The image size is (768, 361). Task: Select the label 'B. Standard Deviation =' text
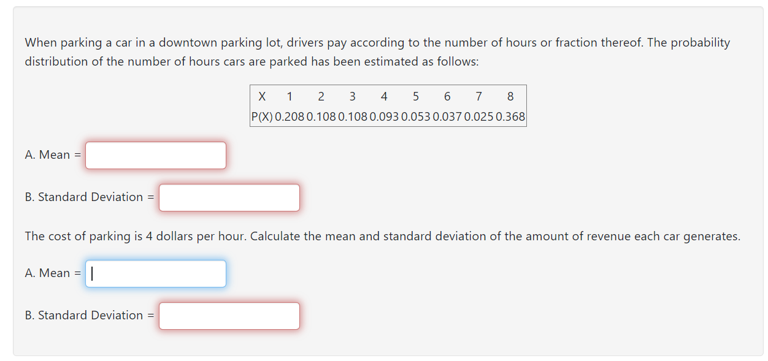(x=88, y=197)
